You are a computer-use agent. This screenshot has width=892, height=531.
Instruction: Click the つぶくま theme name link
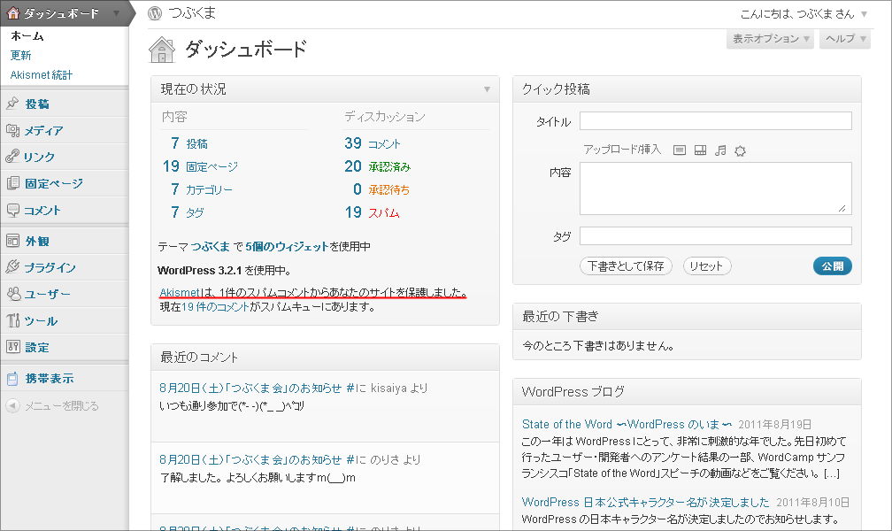click(211, 246)
